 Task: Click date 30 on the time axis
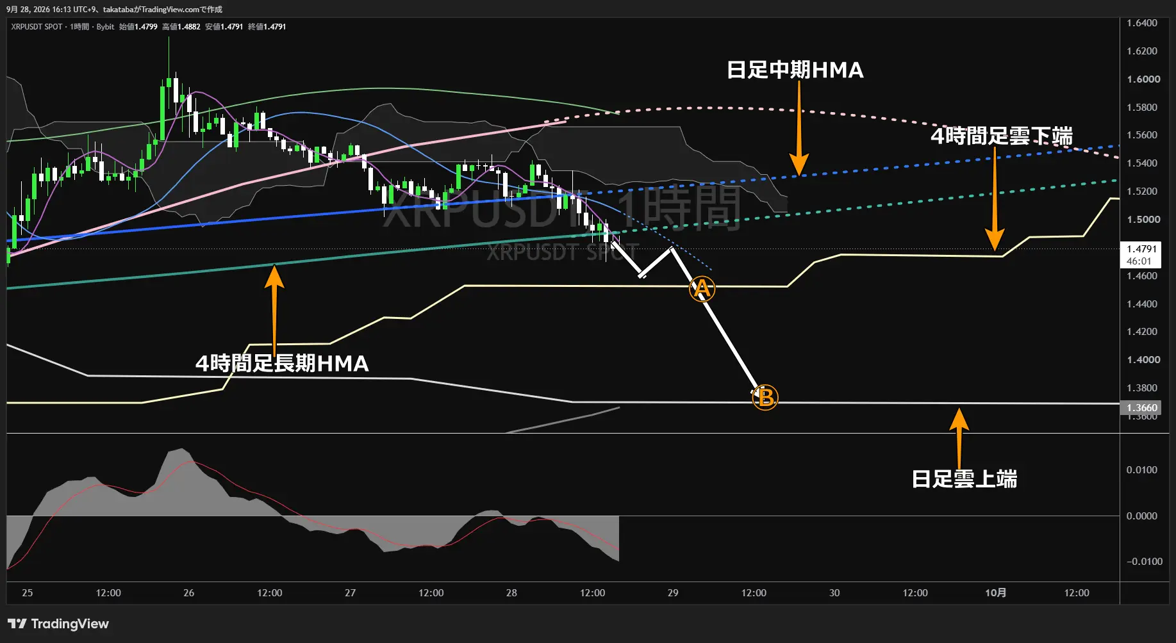pyautogui.click(x=834, y=593)
